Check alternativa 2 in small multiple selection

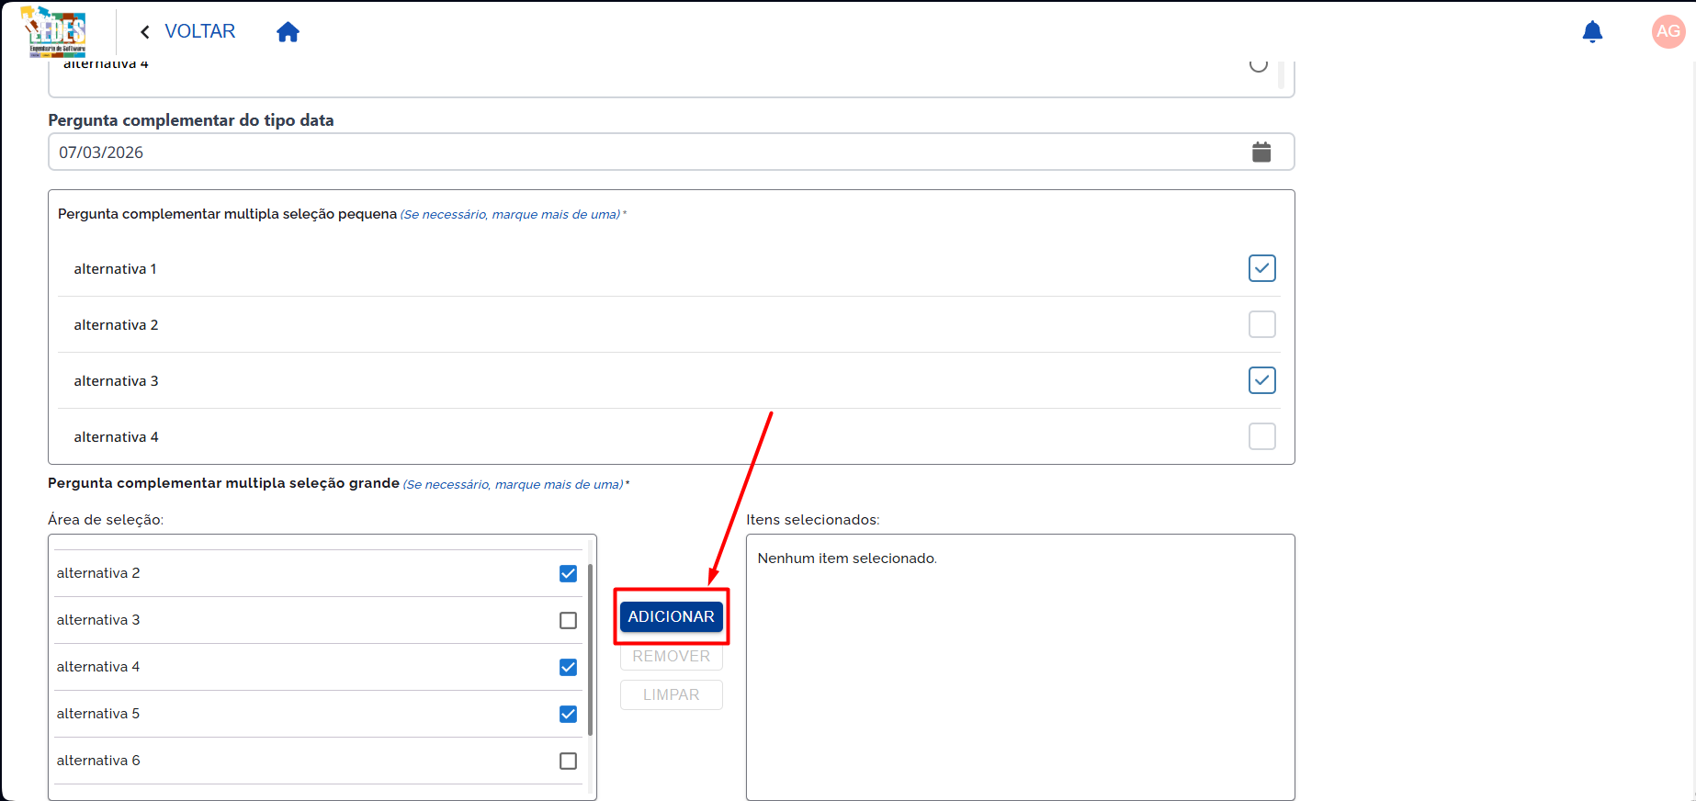point(1262,324)
